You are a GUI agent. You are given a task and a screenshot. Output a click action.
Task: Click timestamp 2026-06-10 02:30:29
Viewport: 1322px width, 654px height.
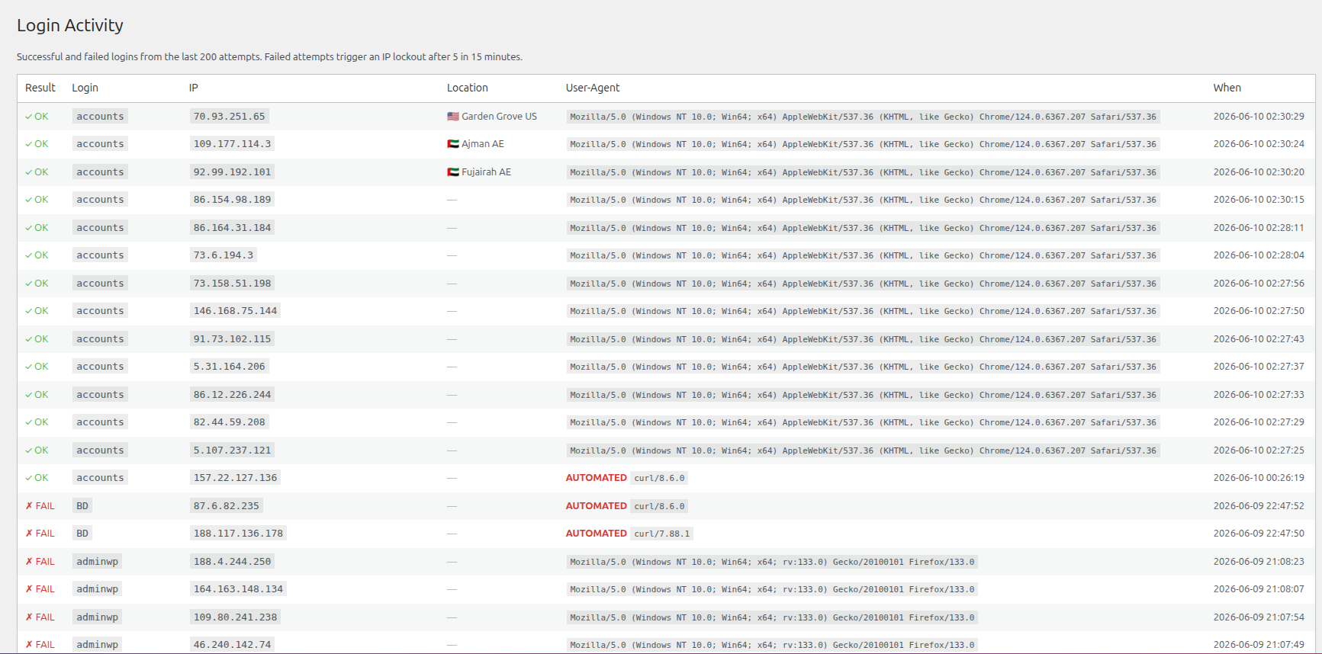pos(1259,117)
